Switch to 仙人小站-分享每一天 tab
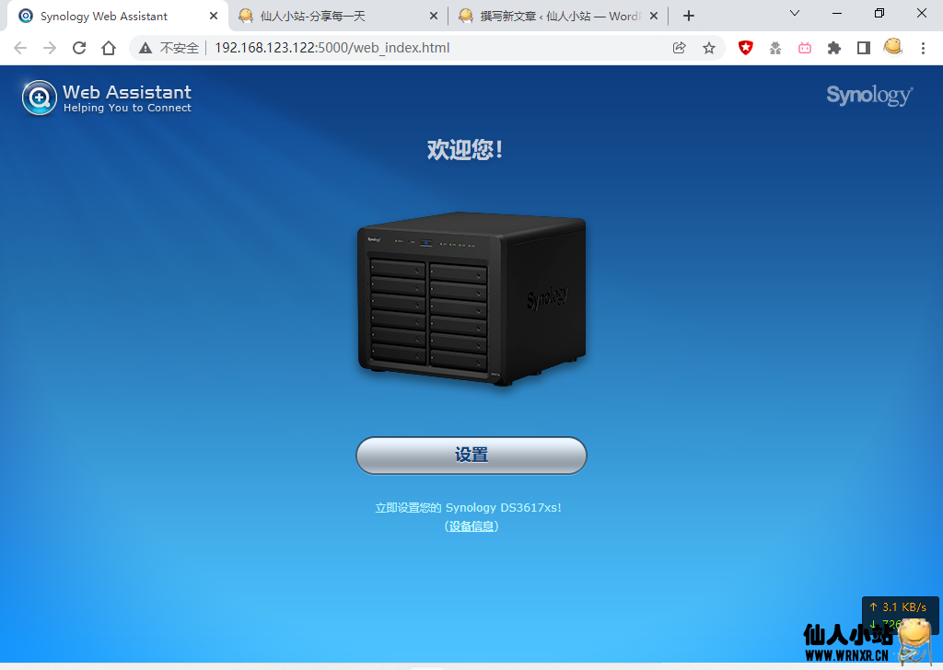Viewport: 943px width, 670px height. pyautogui.click(x=337, y=17)
